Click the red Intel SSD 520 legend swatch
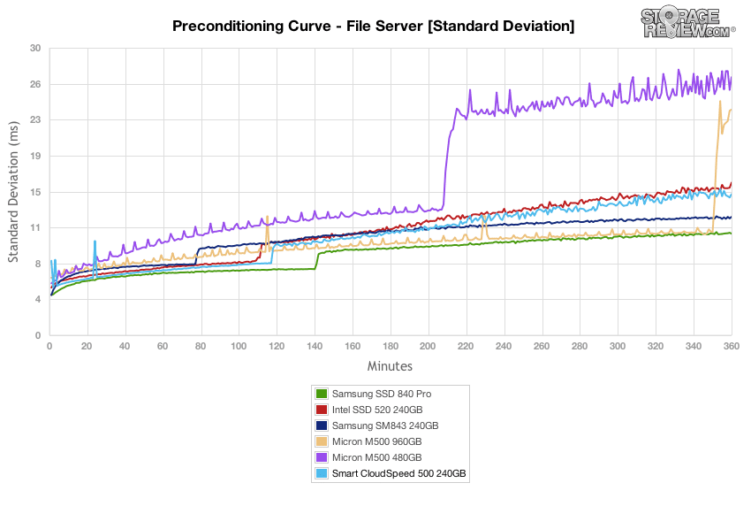The image size is (751, 506). coord(322,410)
